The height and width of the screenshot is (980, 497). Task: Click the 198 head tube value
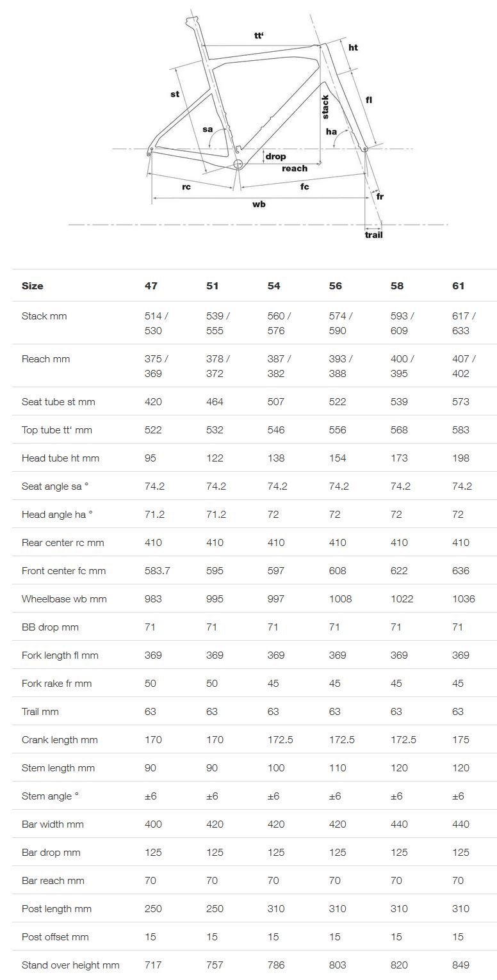[460, 458]
